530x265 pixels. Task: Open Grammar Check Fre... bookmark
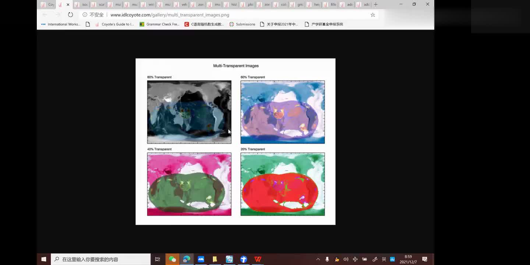pos(159,24)
